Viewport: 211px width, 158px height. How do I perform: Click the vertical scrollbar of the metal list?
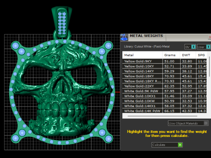[x=209, y=67]
